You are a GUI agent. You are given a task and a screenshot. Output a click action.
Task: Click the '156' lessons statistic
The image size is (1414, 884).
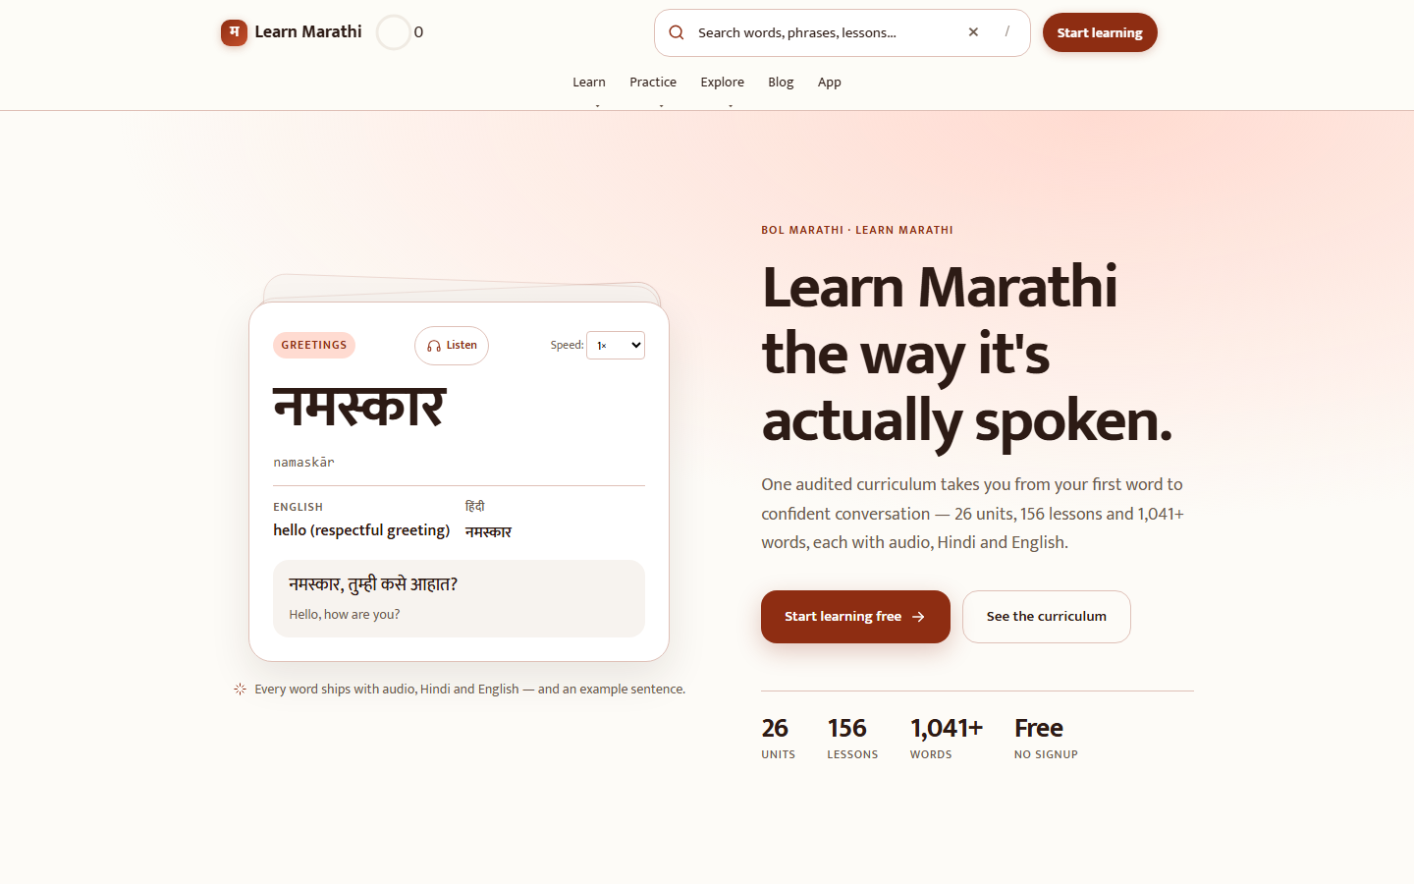click(x=846, y=729)
